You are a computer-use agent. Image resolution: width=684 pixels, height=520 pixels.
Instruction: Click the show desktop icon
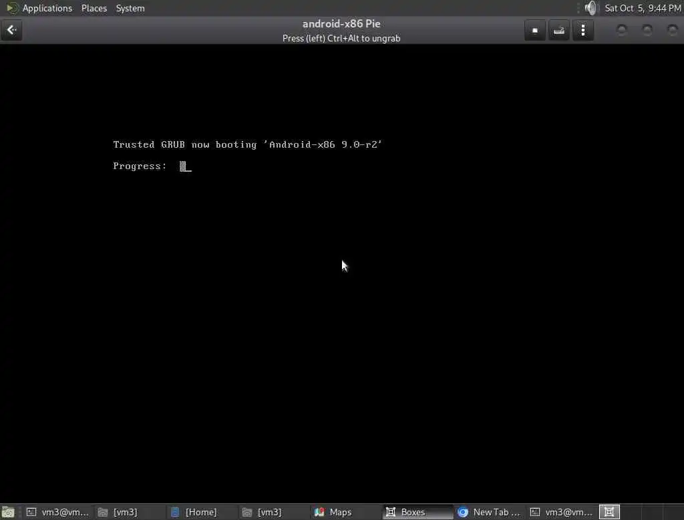click(8, 512)
